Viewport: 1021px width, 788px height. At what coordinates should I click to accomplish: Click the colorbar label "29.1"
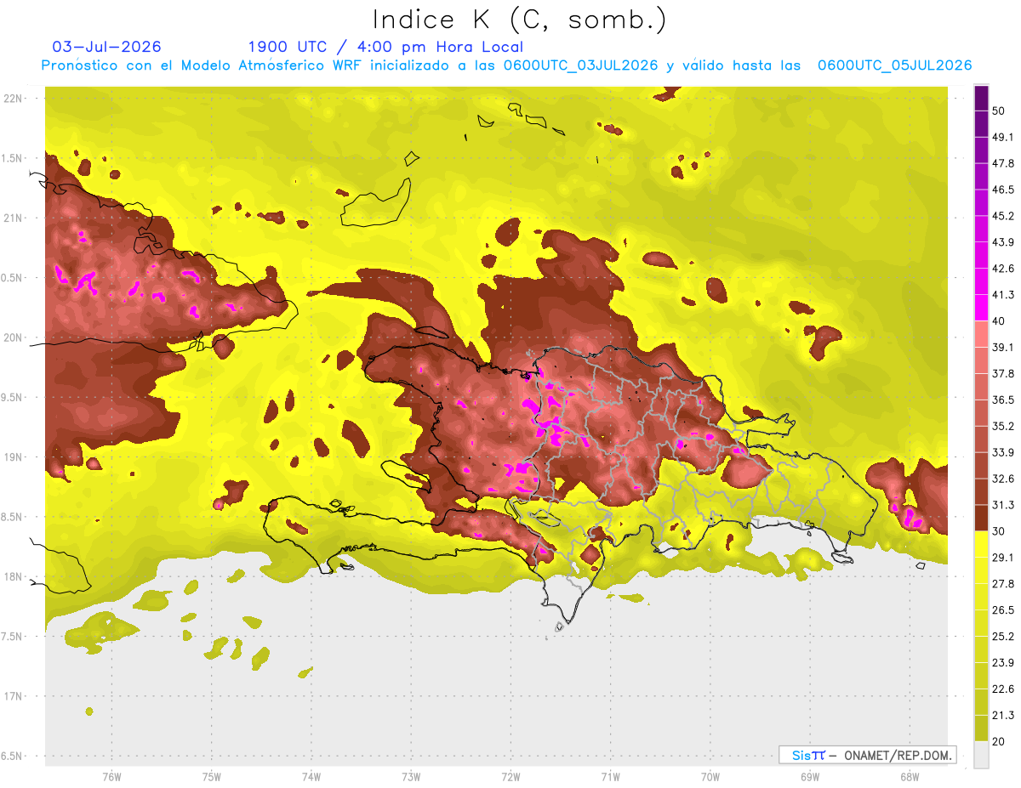coord(1002,558)
